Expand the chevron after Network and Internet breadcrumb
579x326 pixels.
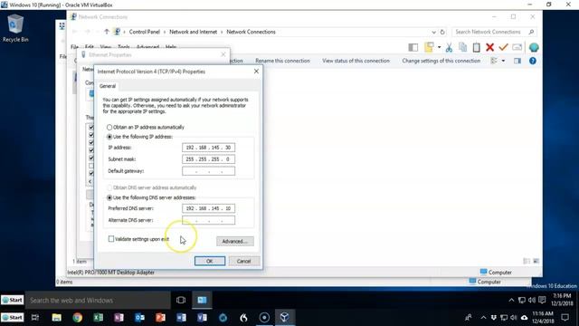tap(222, 32)
